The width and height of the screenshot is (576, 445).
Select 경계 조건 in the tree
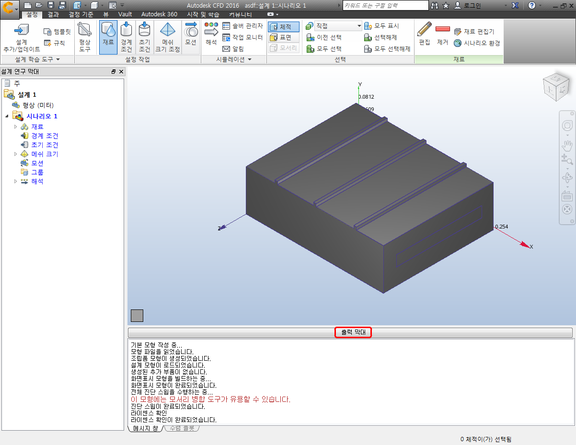tap(45, 136)
